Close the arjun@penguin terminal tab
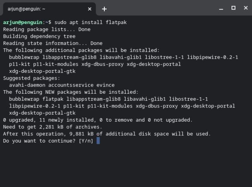 pyautogui.click(x=90, y=9)
